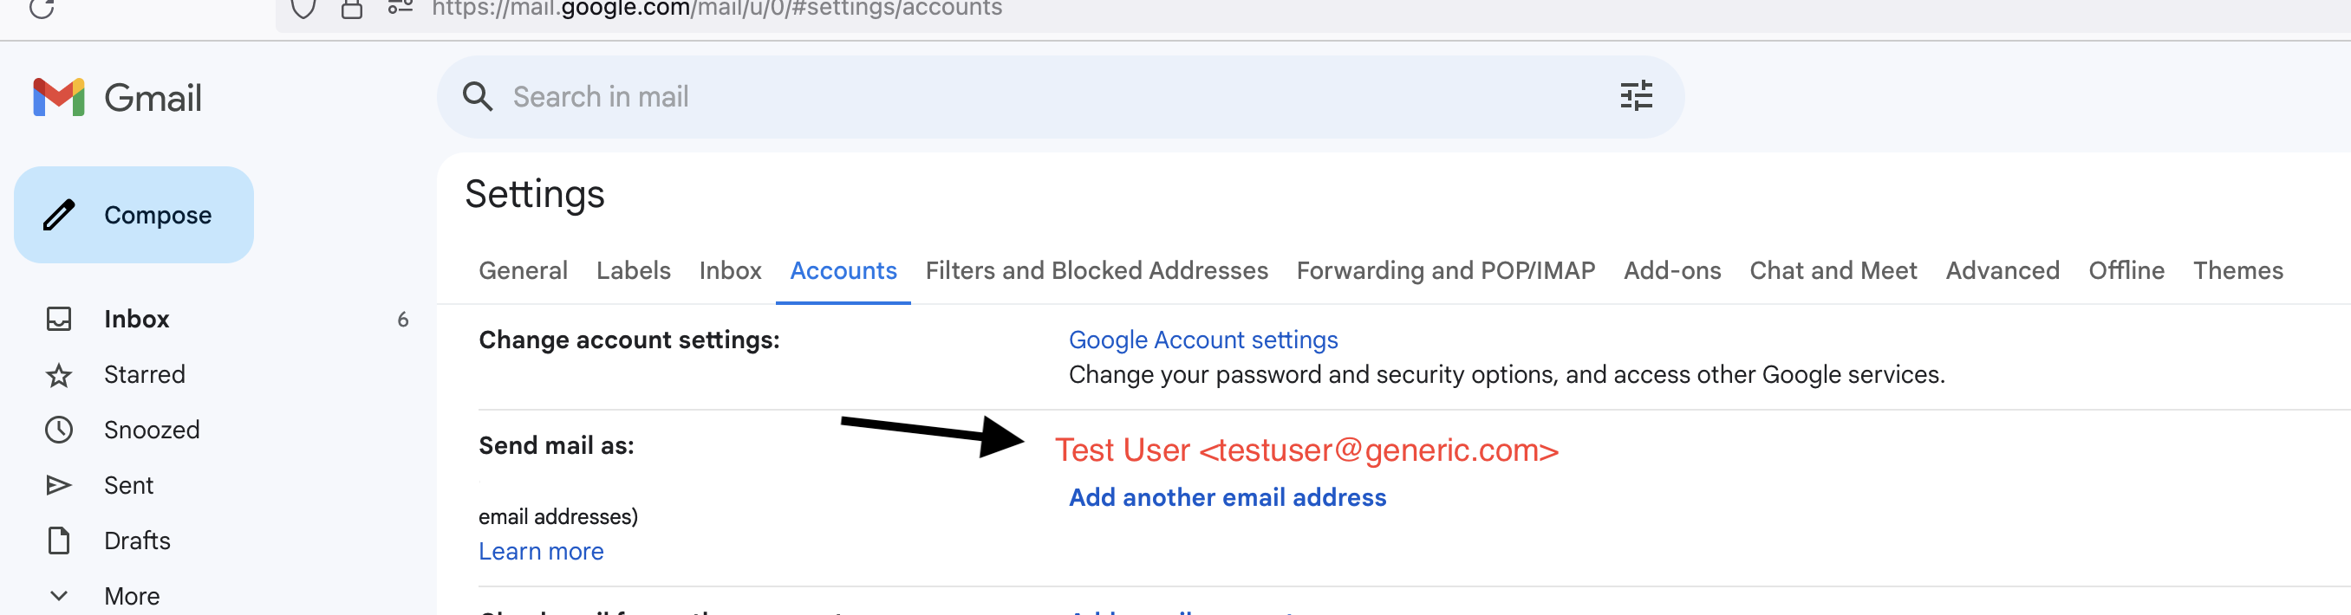This screenshot has height=615, width=2351.
Task: Open the Inbox folder
Action: tap(136, 320)
